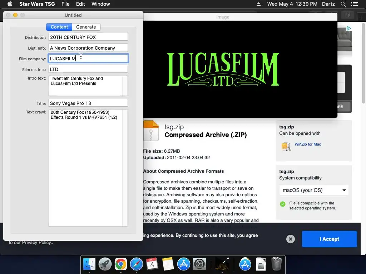Click the eject icon in menu bar
Viewport: 366px width, 274px height.
point(258,4)
